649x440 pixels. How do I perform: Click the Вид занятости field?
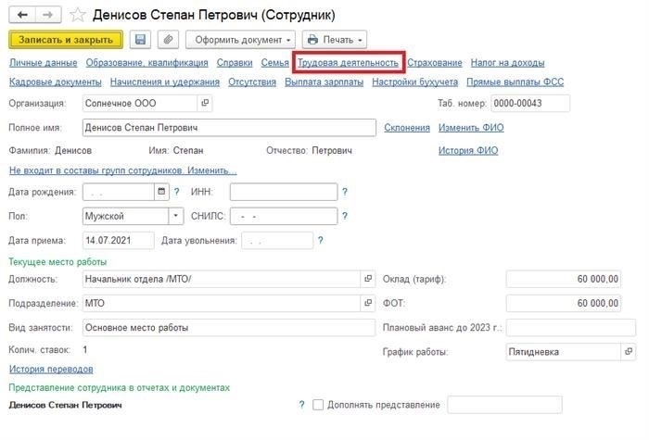point(229,328)
